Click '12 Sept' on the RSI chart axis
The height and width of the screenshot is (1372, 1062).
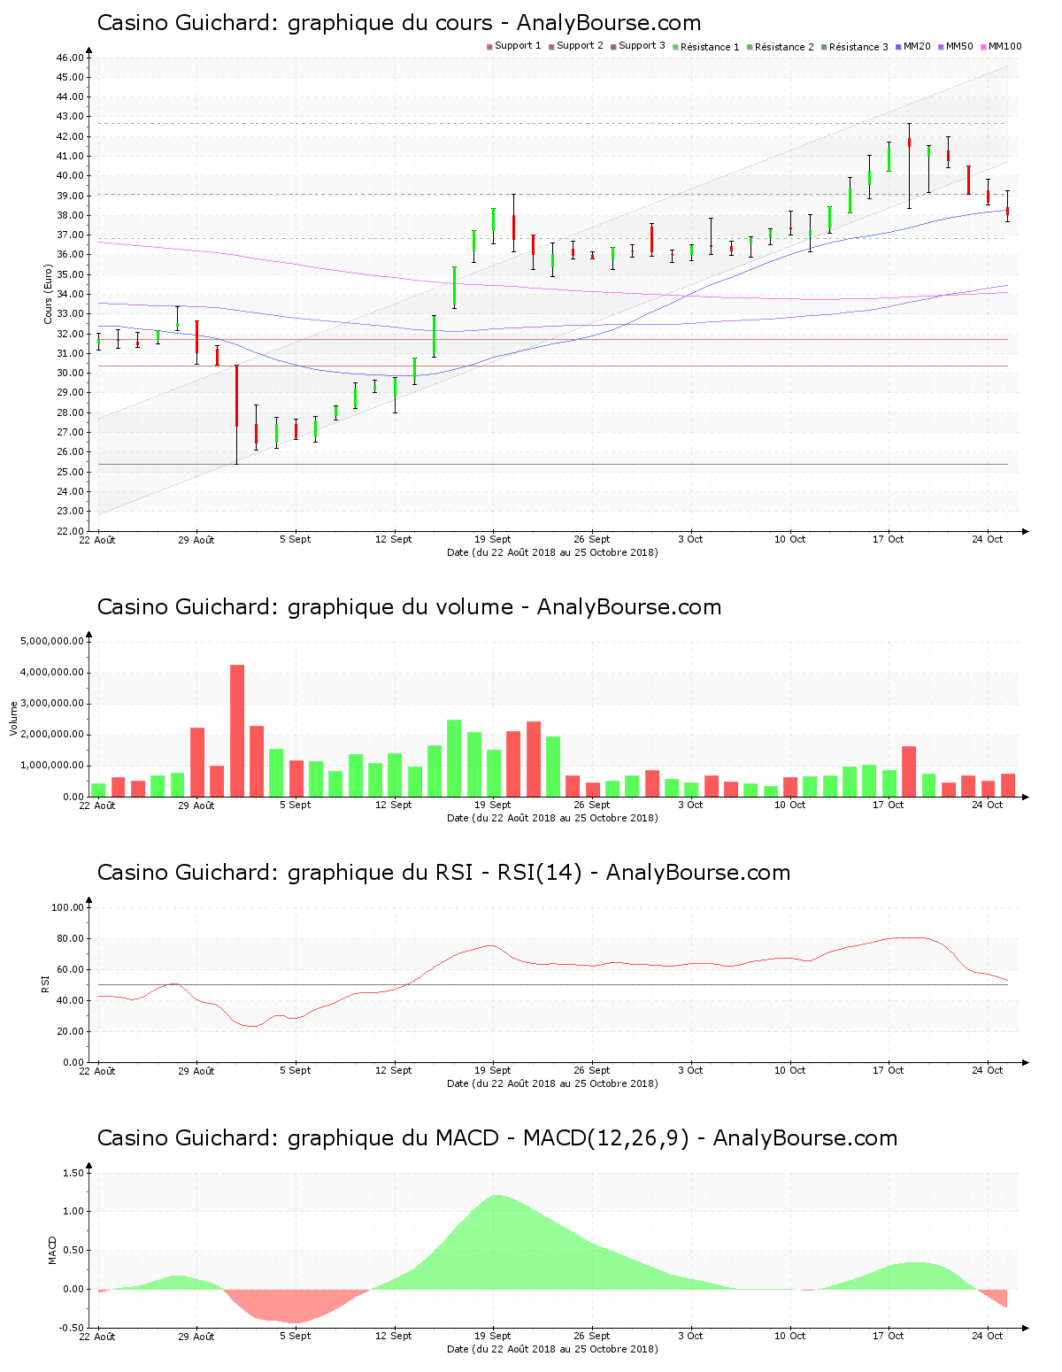pyautogui.click(x=394, y=1070)
